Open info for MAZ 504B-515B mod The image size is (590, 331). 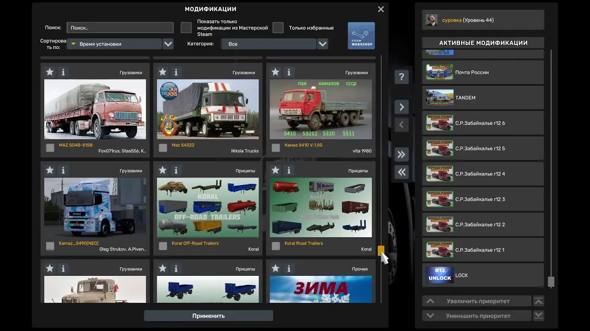pos(63,72)
